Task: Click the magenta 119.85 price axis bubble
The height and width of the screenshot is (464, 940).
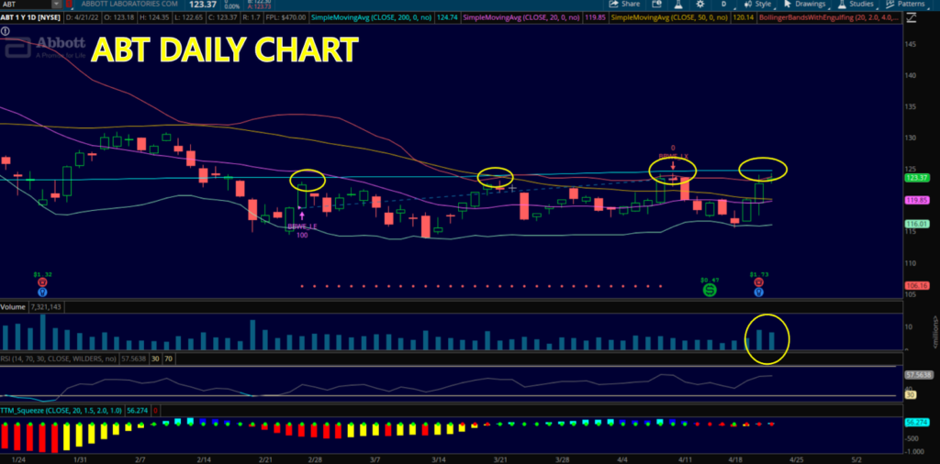Action: pos(916,200)
